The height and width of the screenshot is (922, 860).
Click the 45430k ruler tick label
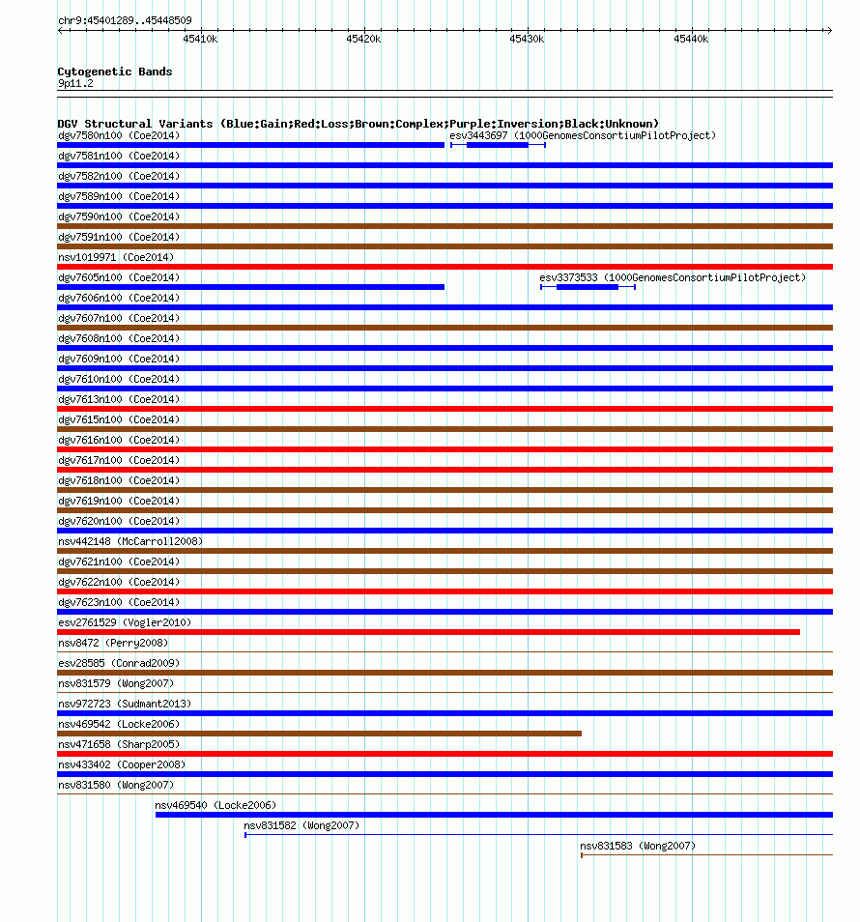tap(528, 40)
